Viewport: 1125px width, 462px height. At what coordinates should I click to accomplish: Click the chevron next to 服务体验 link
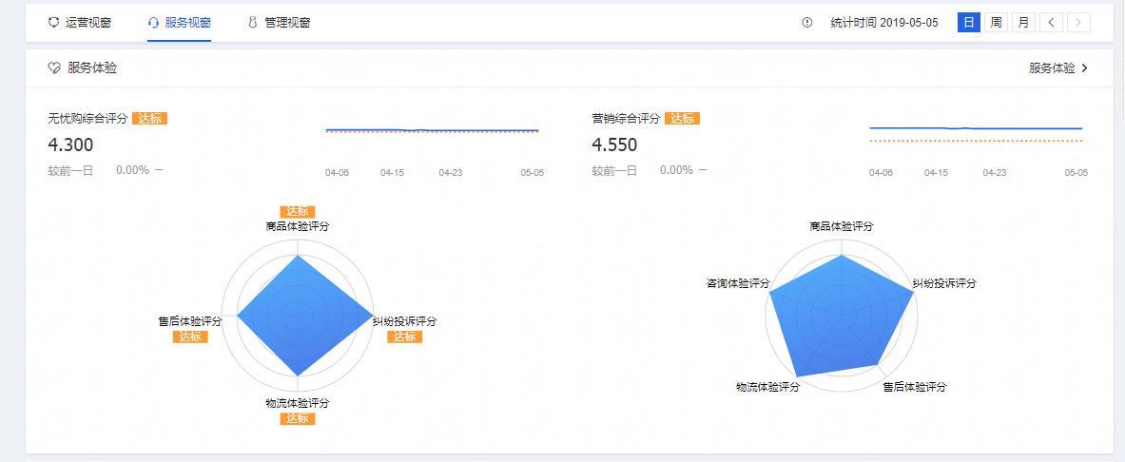tap(1084, 68)
